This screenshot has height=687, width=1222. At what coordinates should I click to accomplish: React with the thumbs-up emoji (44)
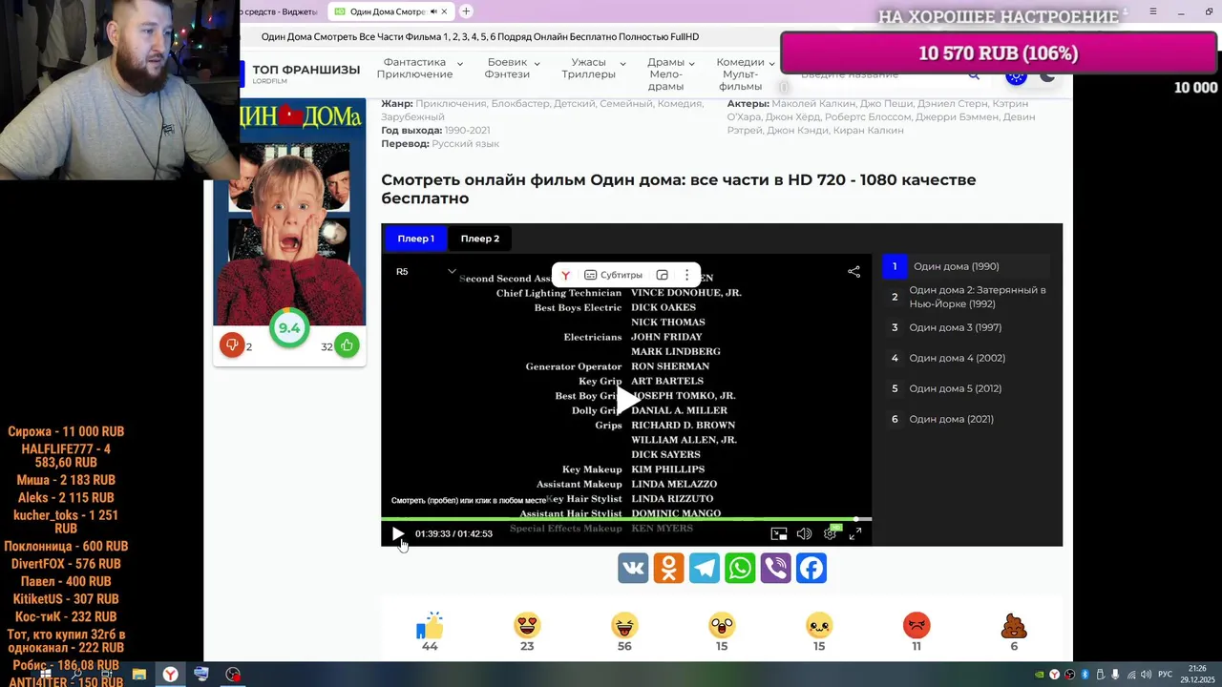pos(430,626)
